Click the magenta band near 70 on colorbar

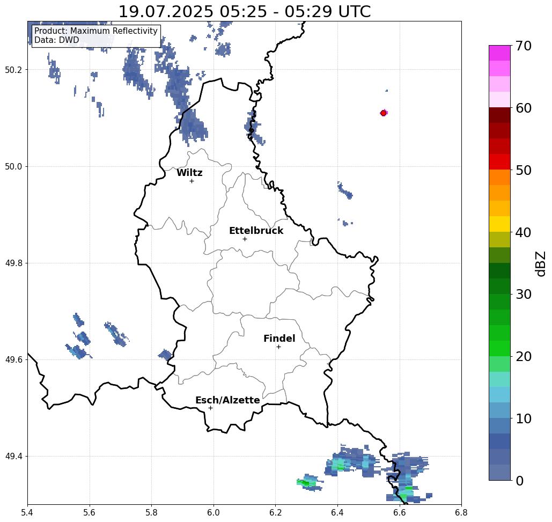click(499, 53)
